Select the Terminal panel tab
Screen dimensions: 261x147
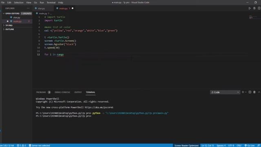(91, 92)
